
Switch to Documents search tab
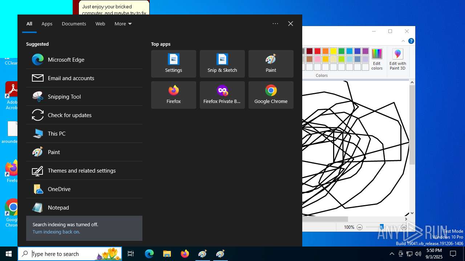[74, 24]
